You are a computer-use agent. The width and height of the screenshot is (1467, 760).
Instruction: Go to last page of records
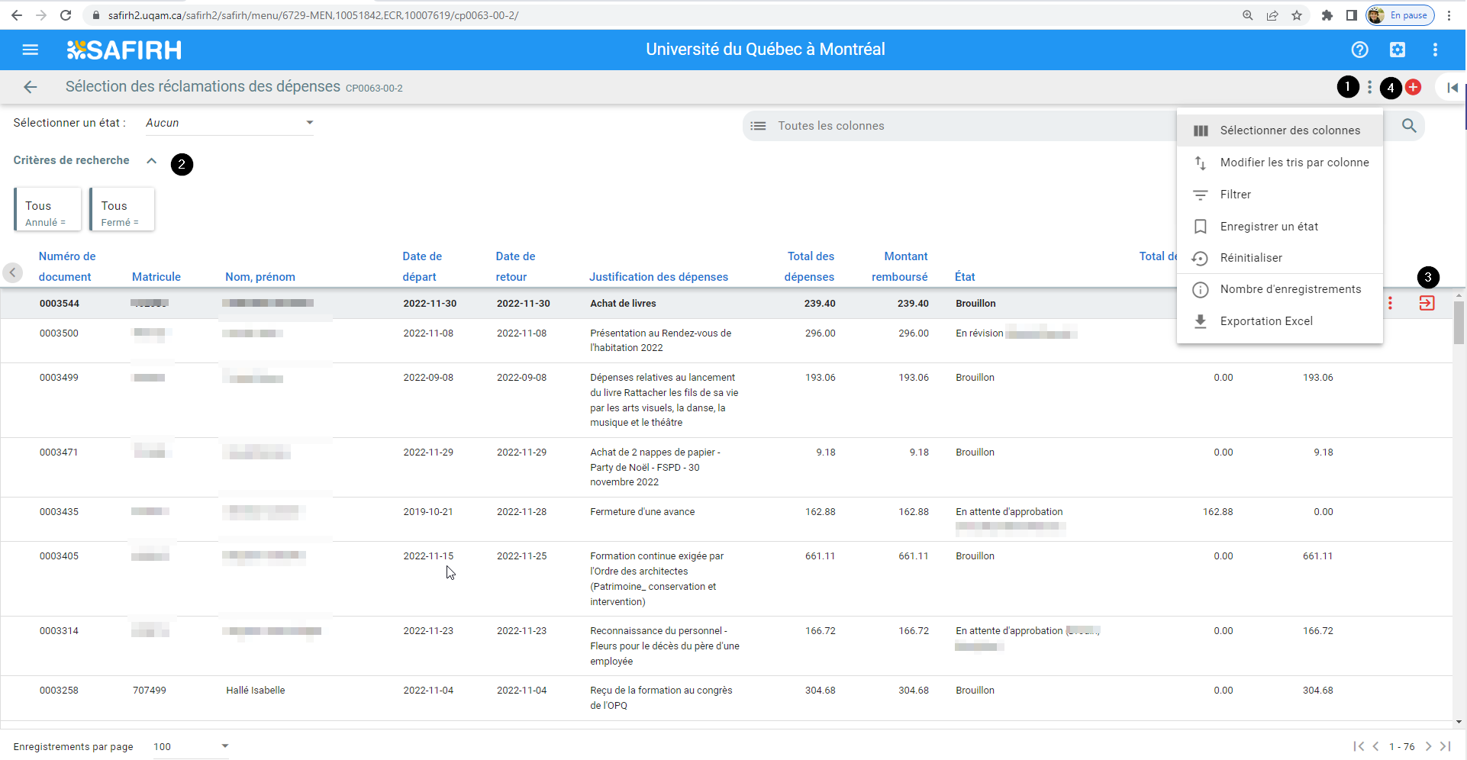pyautogui.click(x=1445, y=746)
